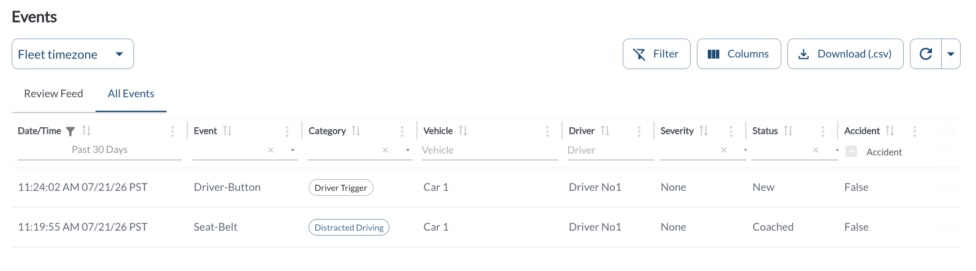Open the refresh options dropdown arrow

951,54
